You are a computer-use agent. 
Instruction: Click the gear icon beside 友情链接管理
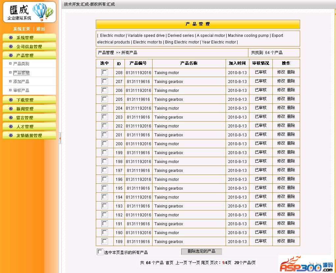[11, 135]
